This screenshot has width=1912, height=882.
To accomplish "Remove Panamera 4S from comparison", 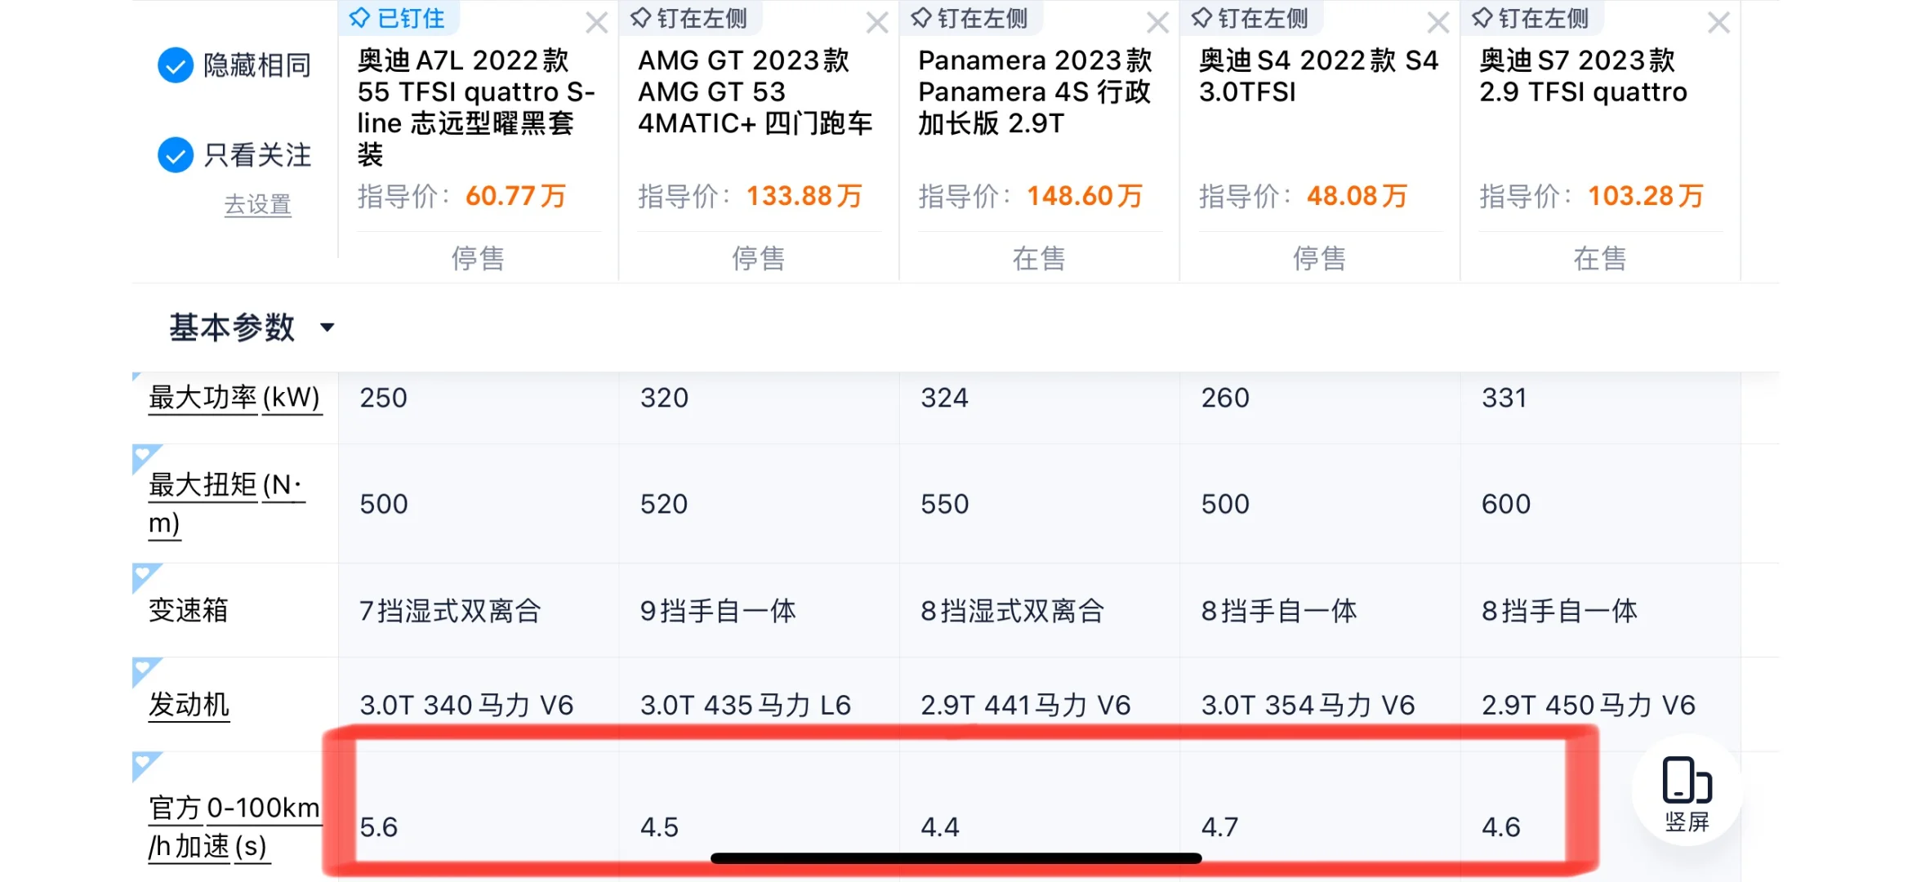I will tap(1157, 23).
